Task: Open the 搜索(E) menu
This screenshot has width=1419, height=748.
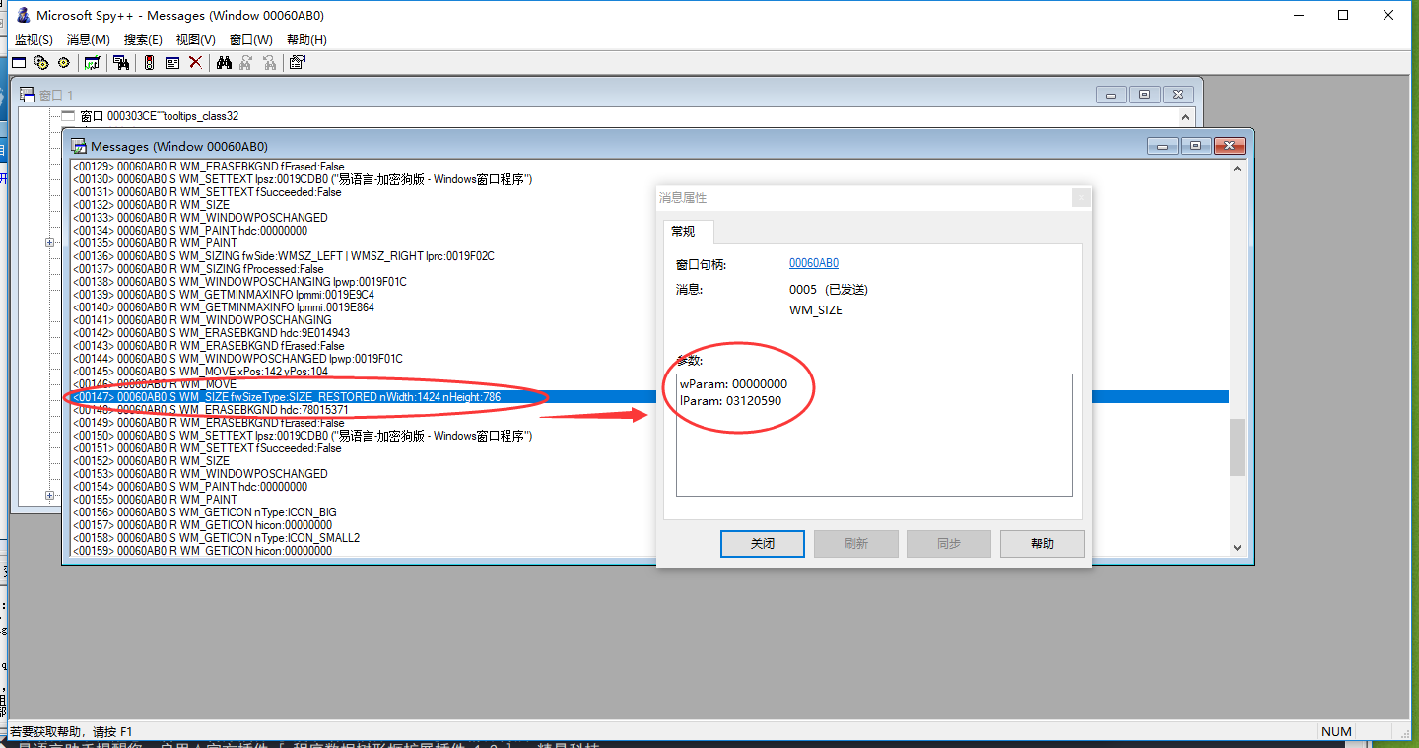Action: click(143, 40)
